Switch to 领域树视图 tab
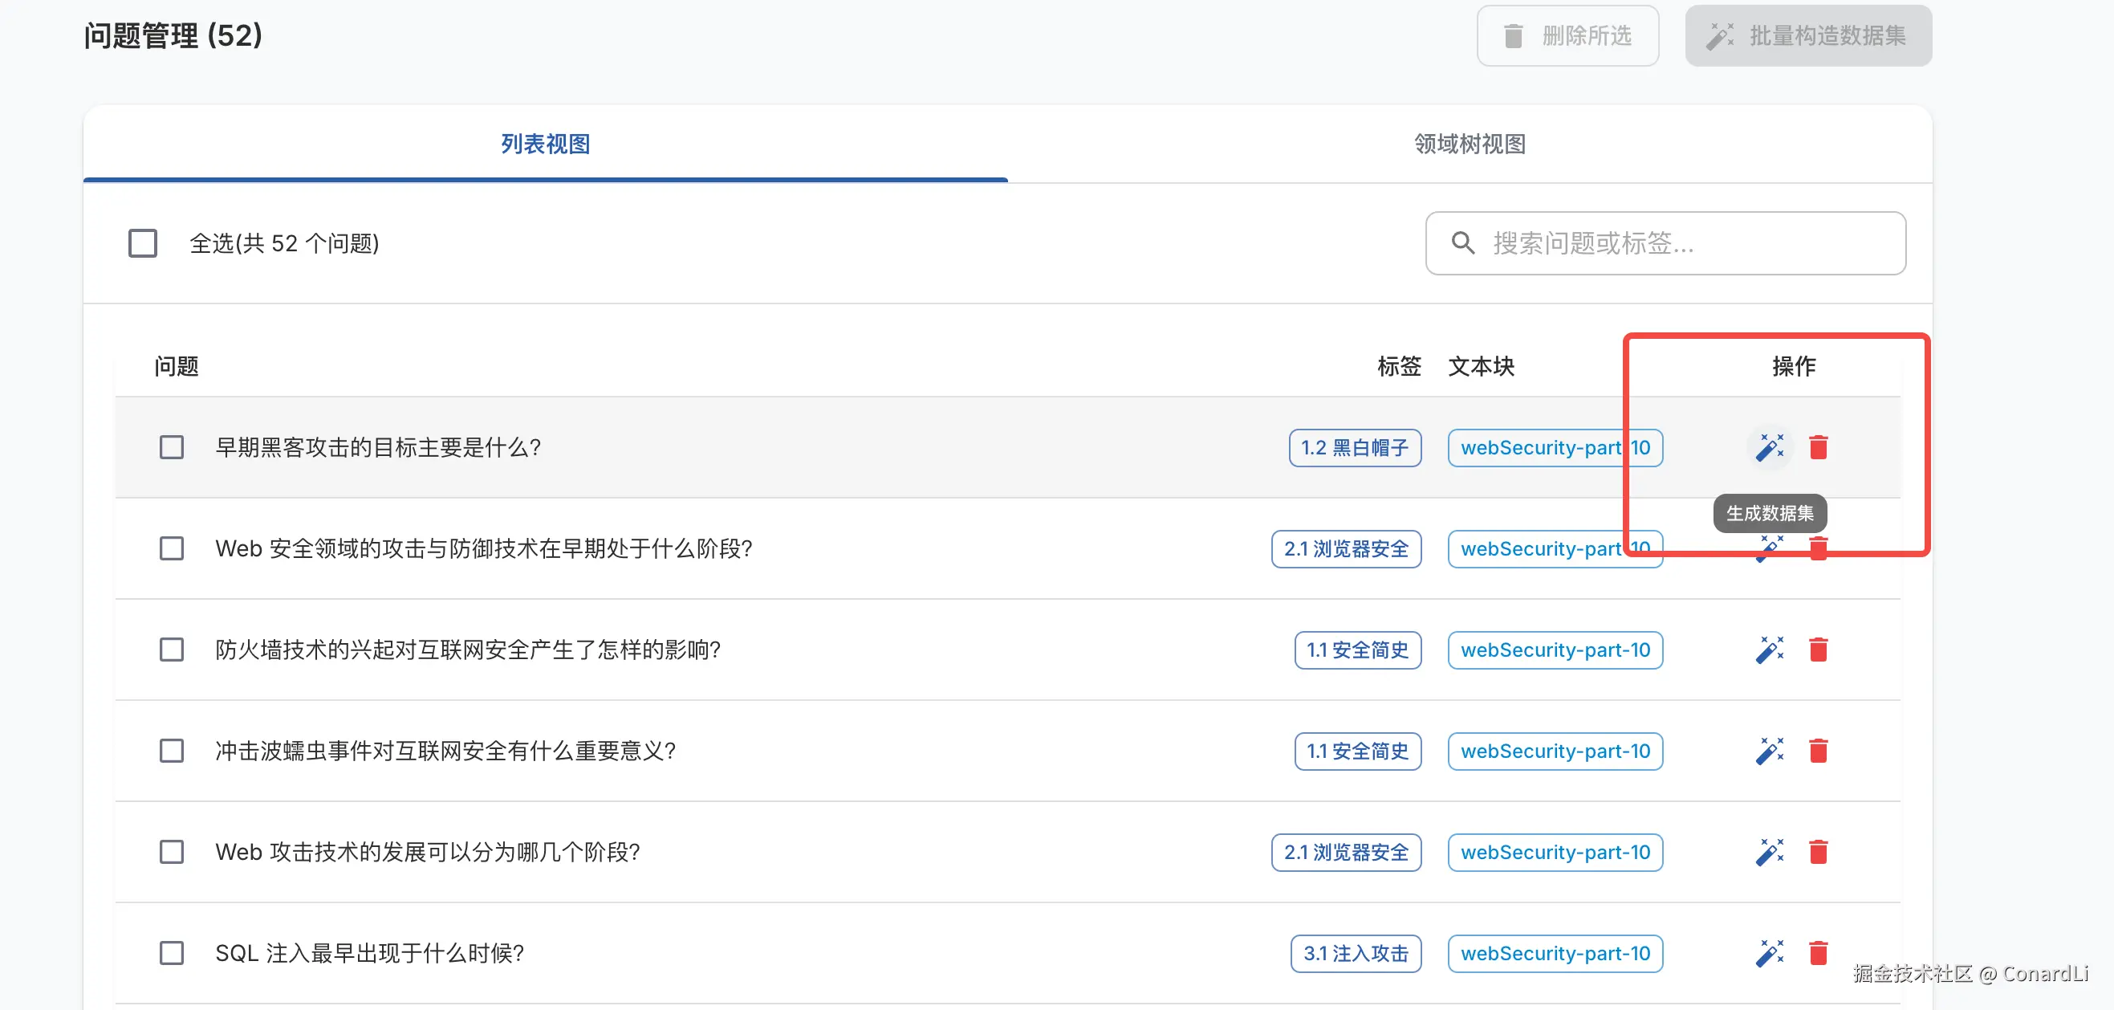2114x1010 pixels. pos(1469,145)
